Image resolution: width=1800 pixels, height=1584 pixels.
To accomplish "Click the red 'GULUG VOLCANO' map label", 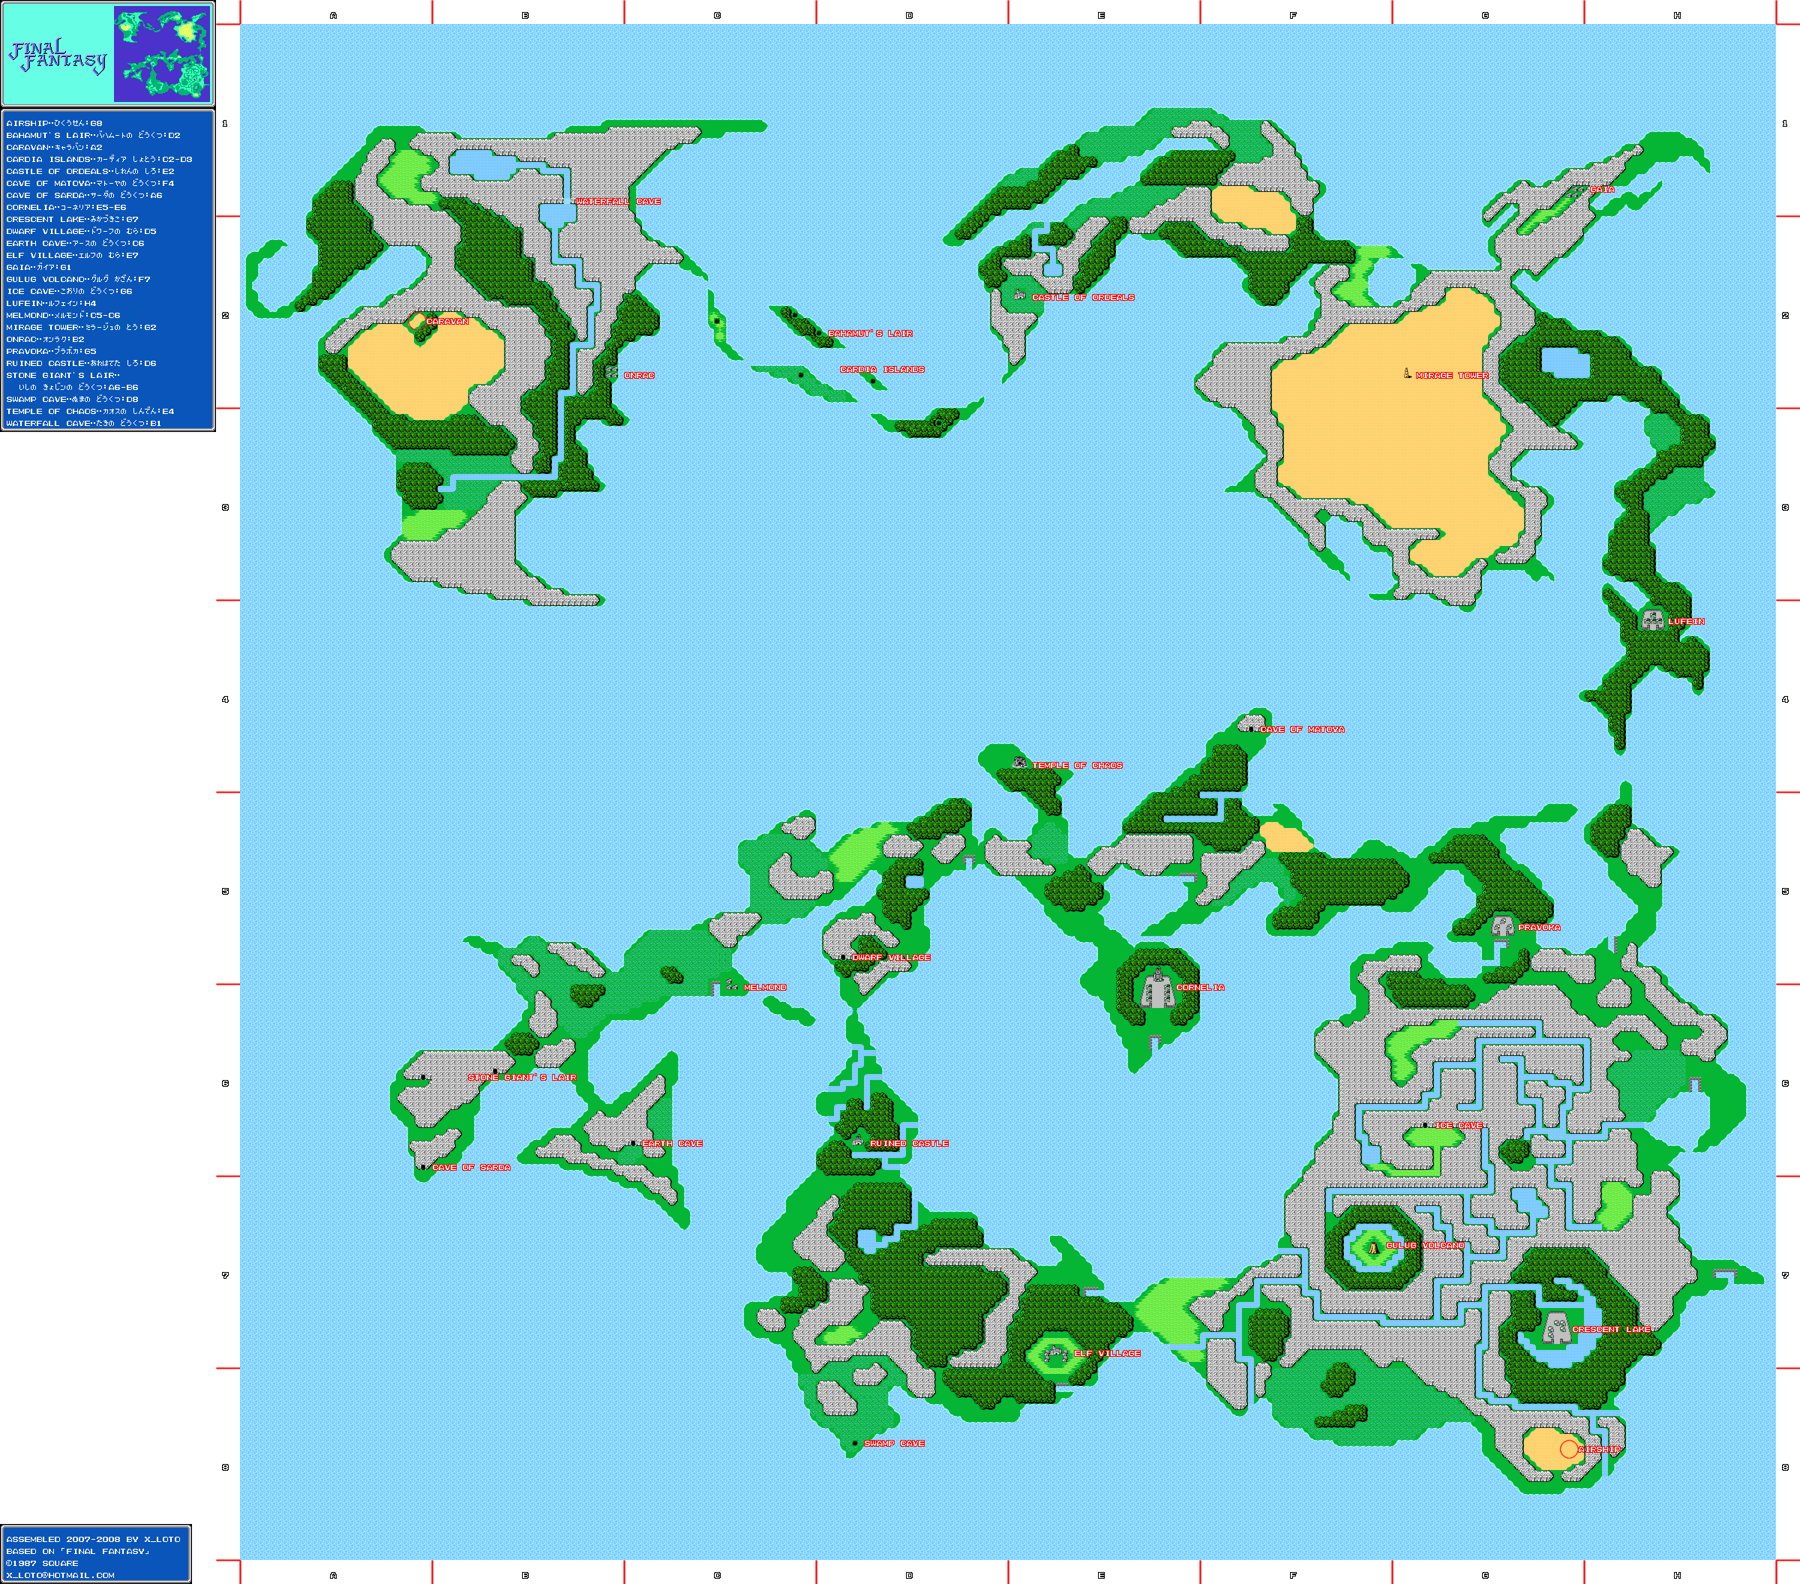I will (x=1425, y=1245).
